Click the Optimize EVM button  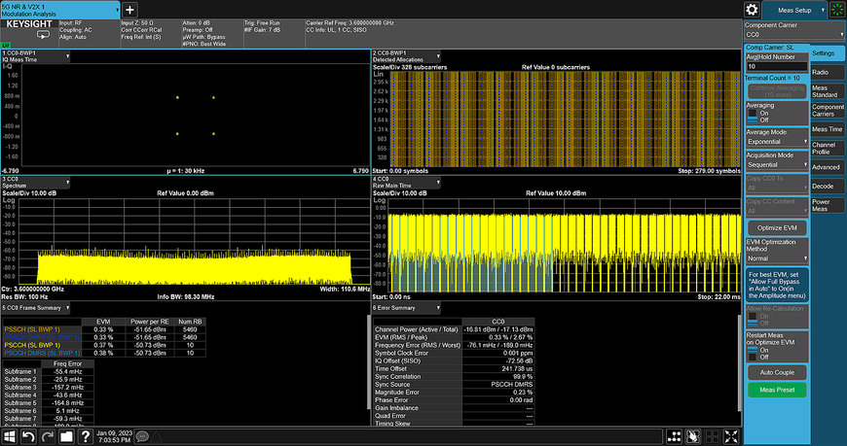click(777, 227)
